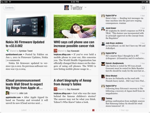Screen dimensions: 150x113
Task: Tap Guy Kawasaki avatar under WHO article
Action: coord(55,51)
